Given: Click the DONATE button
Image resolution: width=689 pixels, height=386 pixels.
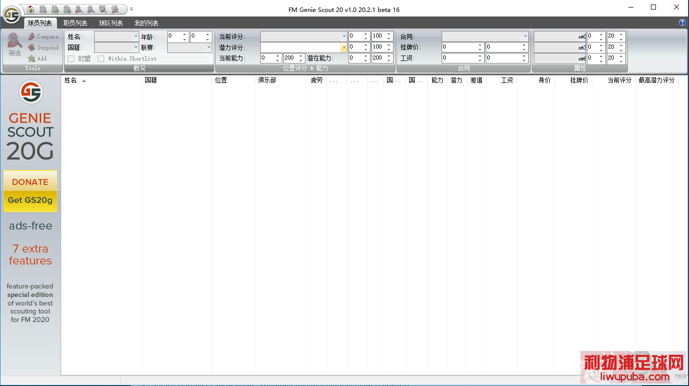Looking at the screenshot, I should (30, 182).
